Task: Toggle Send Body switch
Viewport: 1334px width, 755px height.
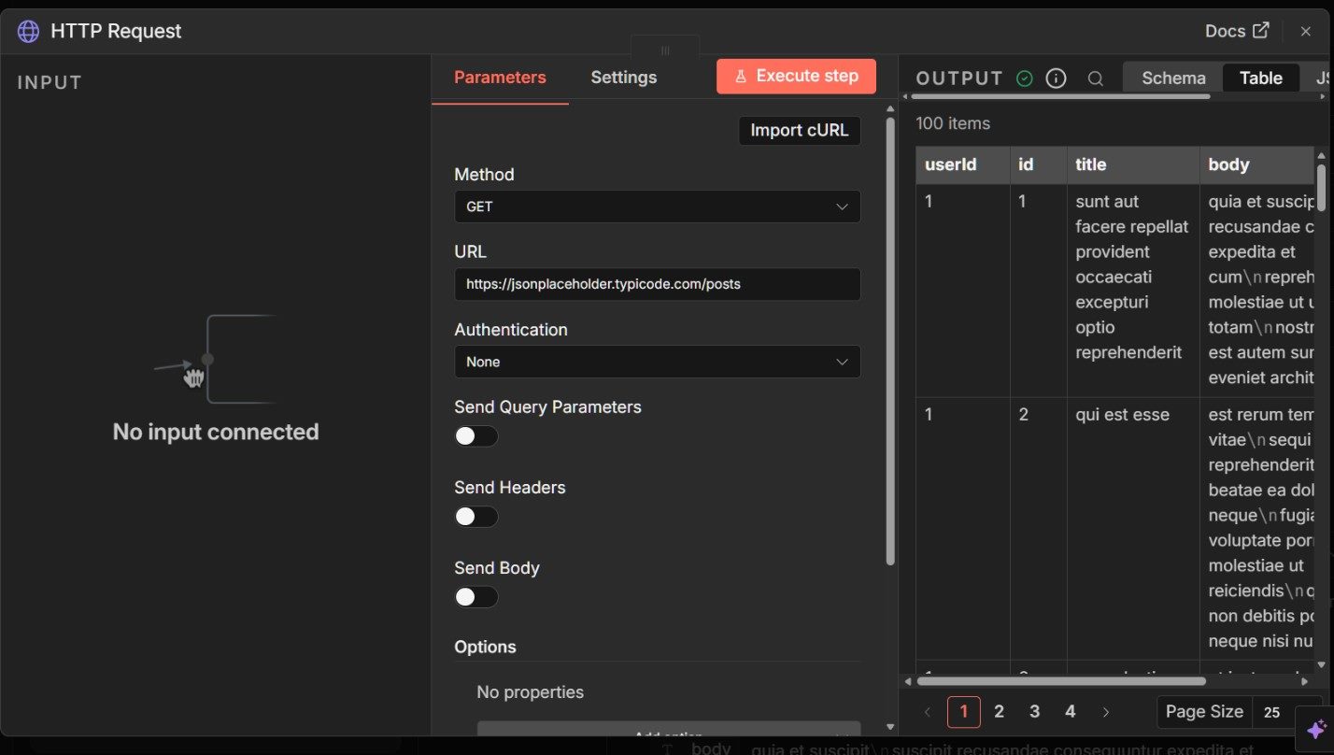Action: point(475,597)
